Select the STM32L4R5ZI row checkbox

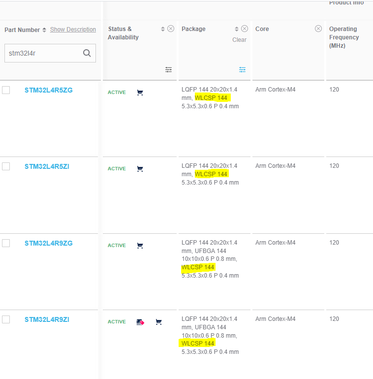coord(6,166)
